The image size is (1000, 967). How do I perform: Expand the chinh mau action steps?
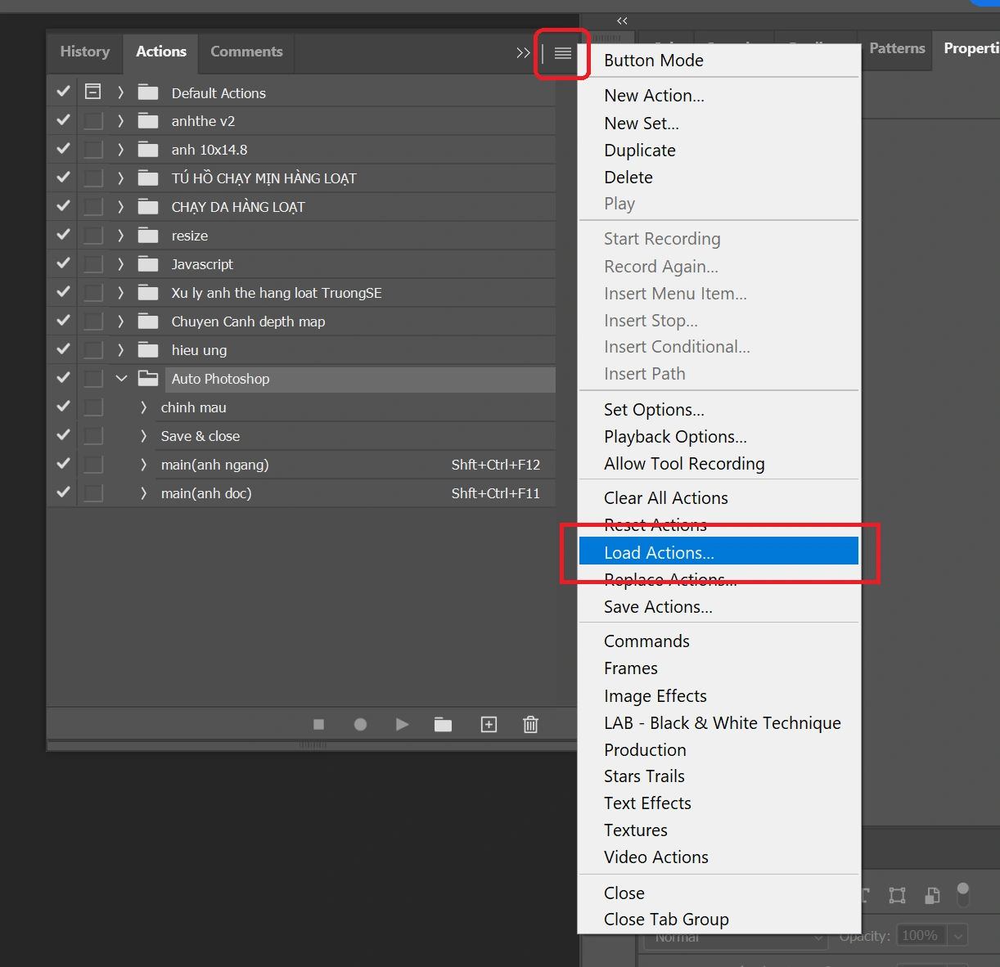click(144, 407)
